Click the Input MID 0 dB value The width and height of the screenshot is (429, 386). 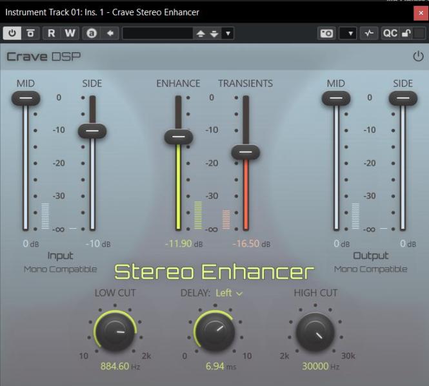pos(31,244)
